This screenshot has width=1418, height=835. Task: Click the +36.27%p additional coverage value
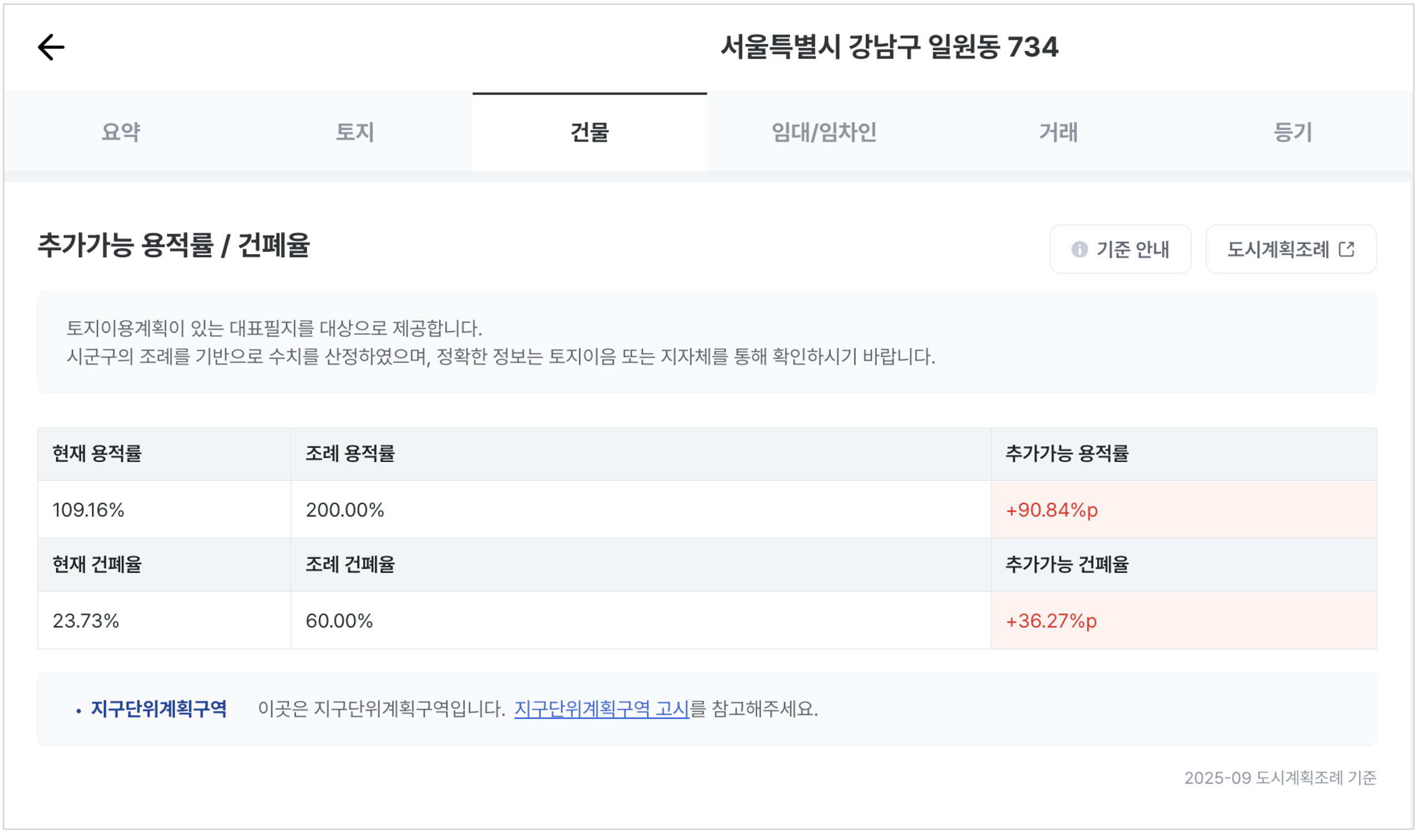point(1051,621)
